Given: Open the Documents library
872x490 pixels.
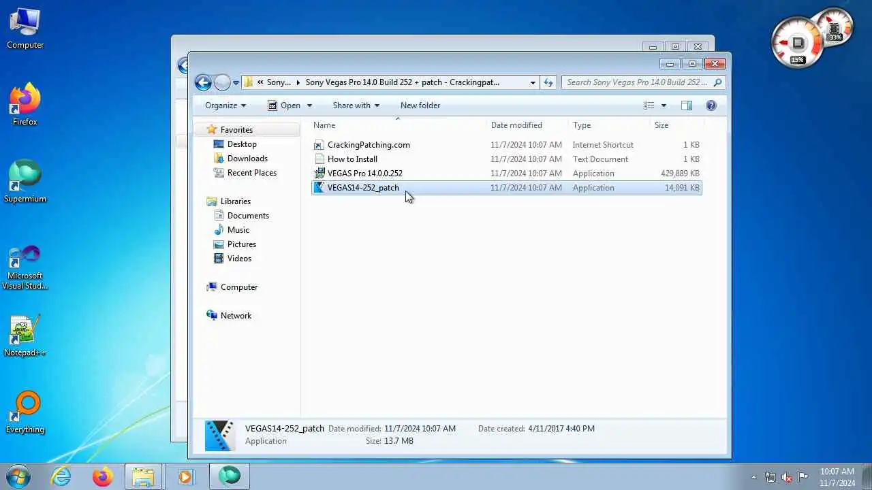Looking at the screenshot, I should pyautogui.click(x=248, y=216).
